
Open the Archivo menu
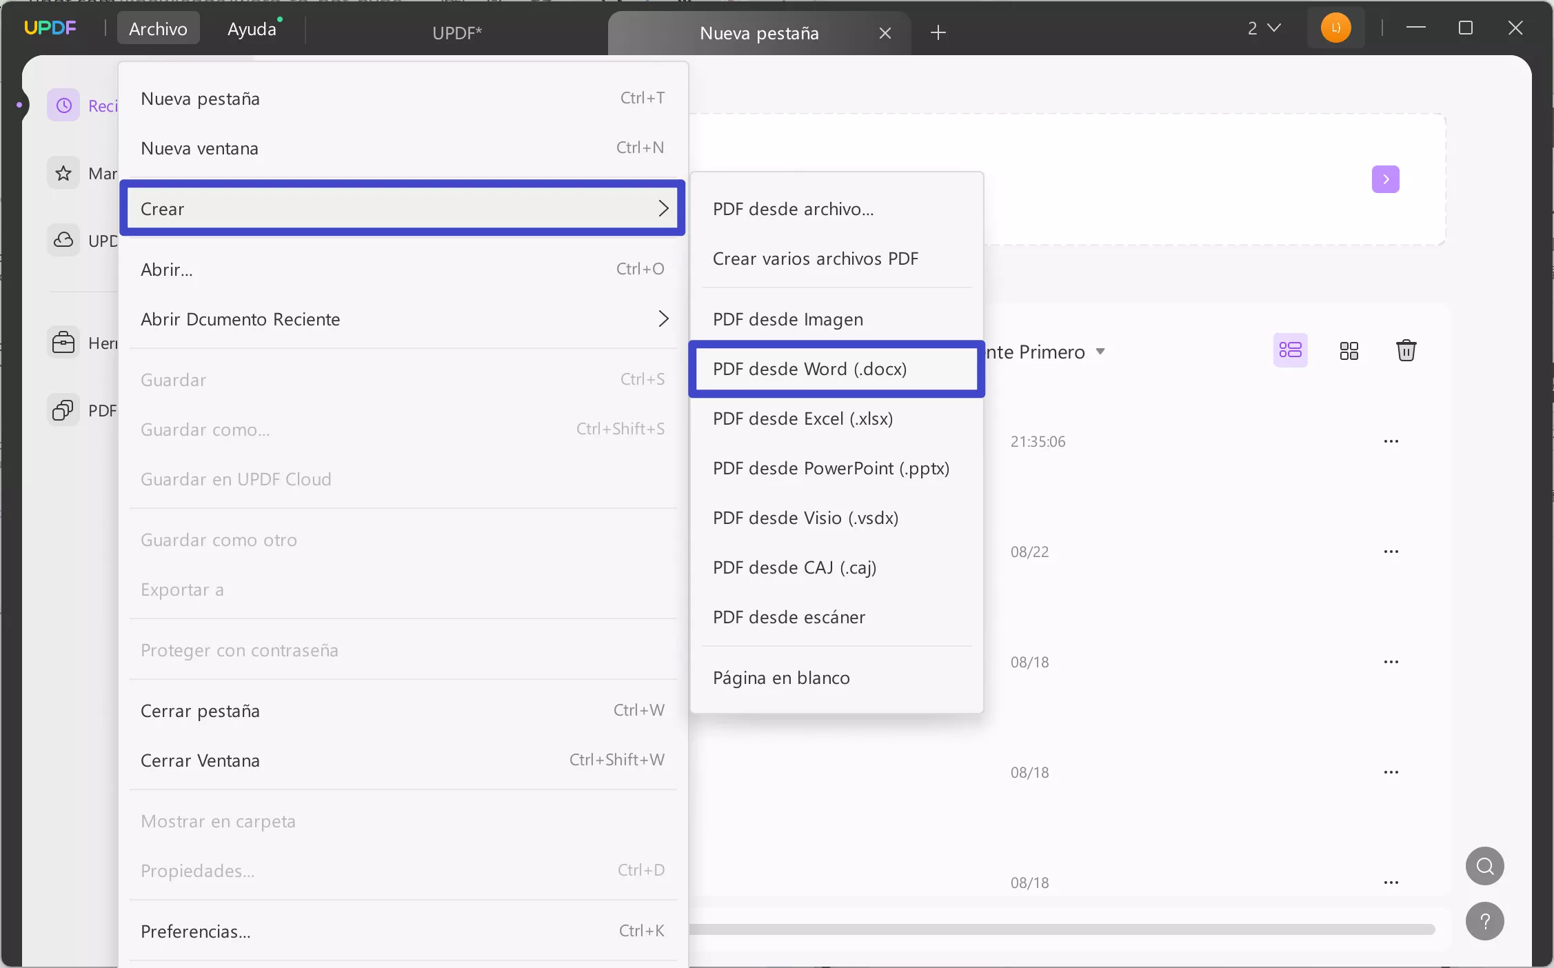click(158, 28)
